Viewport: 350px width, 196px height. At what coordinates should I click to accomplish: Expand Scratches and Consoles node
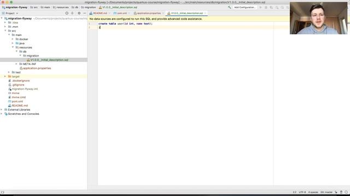[2, 114]
